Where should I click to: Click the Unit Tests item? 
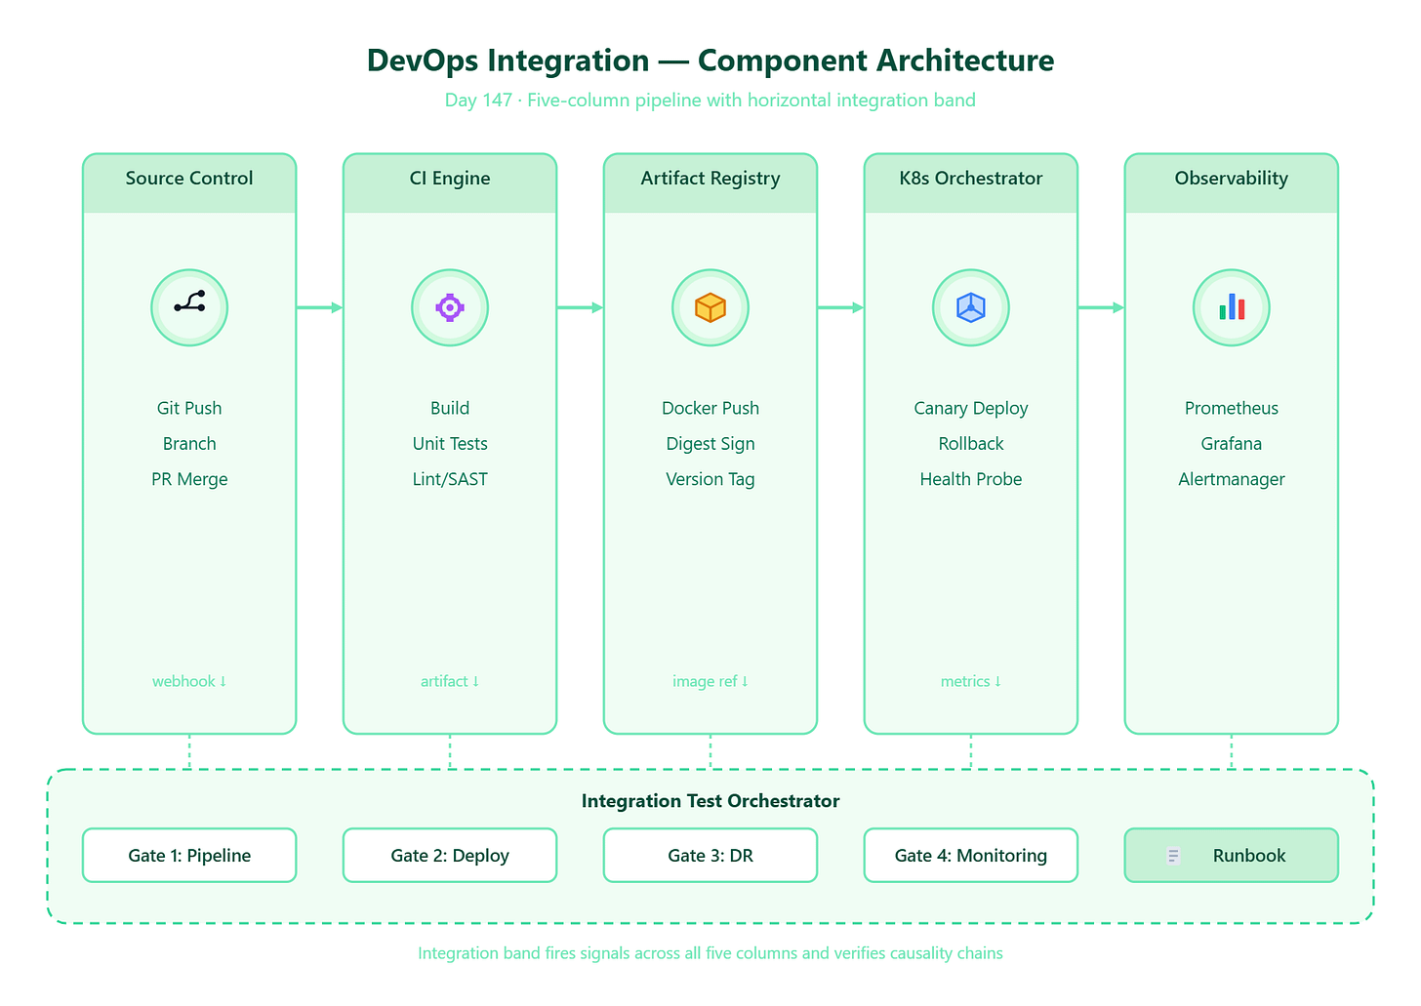(450, 443)
